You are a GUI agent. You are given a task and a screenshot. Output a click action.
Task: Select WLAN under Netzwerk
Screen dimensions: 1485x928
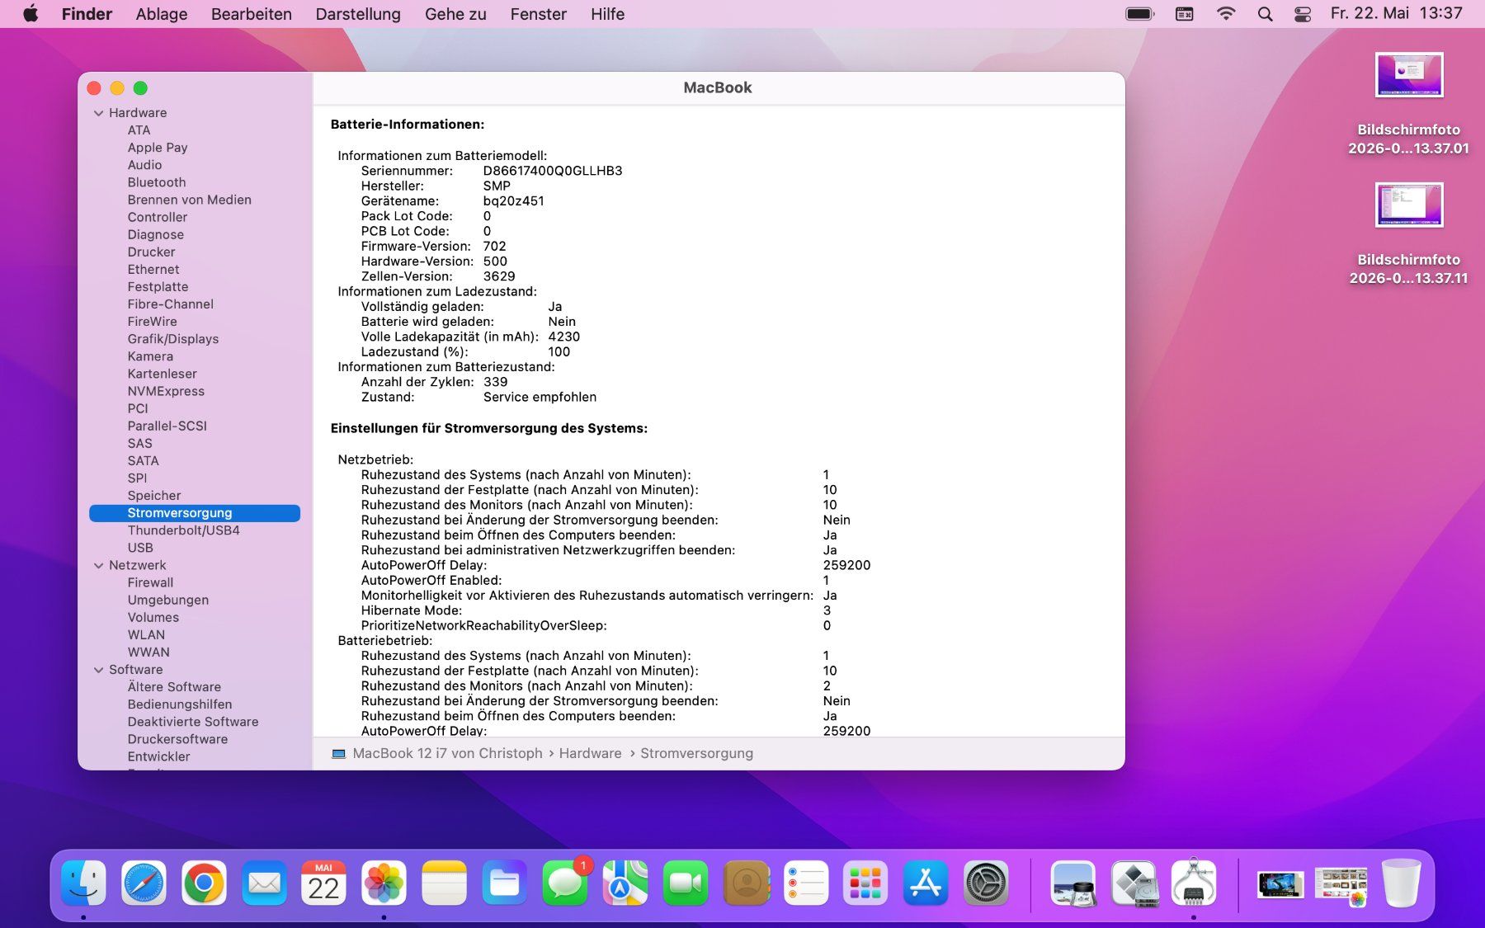coord(146,635)
